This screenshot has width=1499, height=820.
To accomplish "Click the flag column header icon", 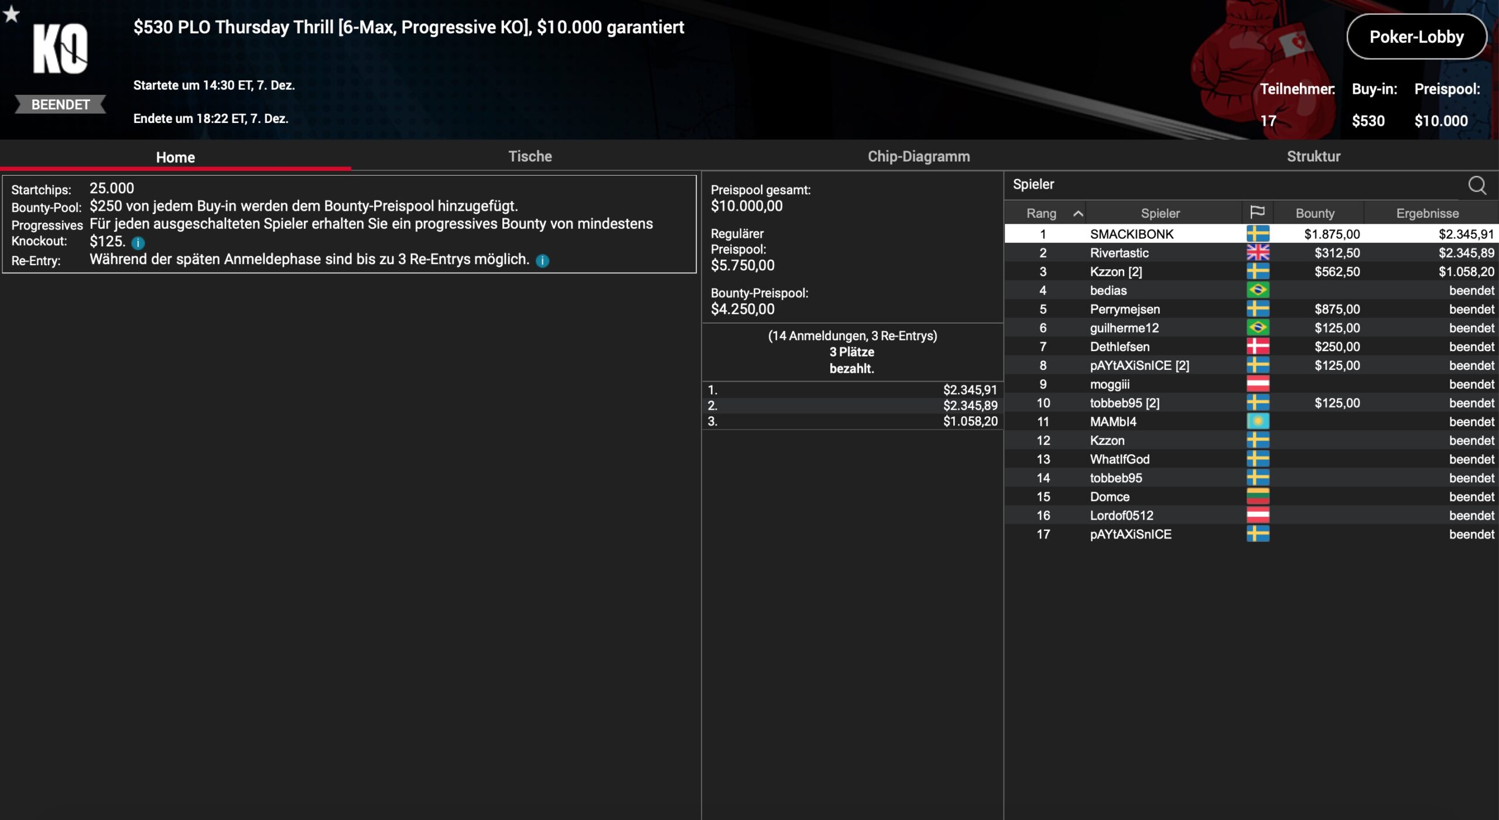I will [x=1257, y=212].
